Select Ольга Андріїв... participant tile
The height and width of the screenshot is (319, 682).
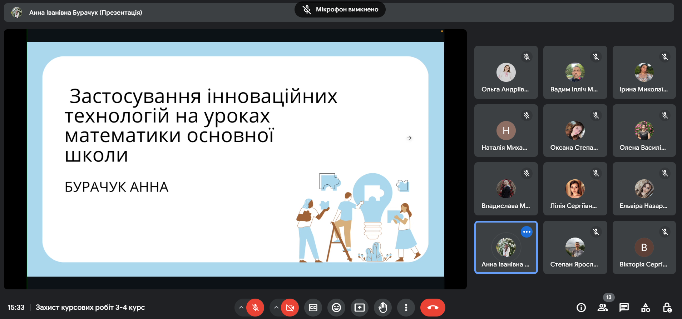506,72
